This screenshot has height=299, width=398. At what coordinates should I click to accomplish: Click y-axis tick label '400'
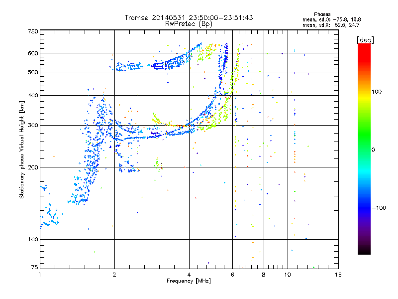[x=33, y=96]
